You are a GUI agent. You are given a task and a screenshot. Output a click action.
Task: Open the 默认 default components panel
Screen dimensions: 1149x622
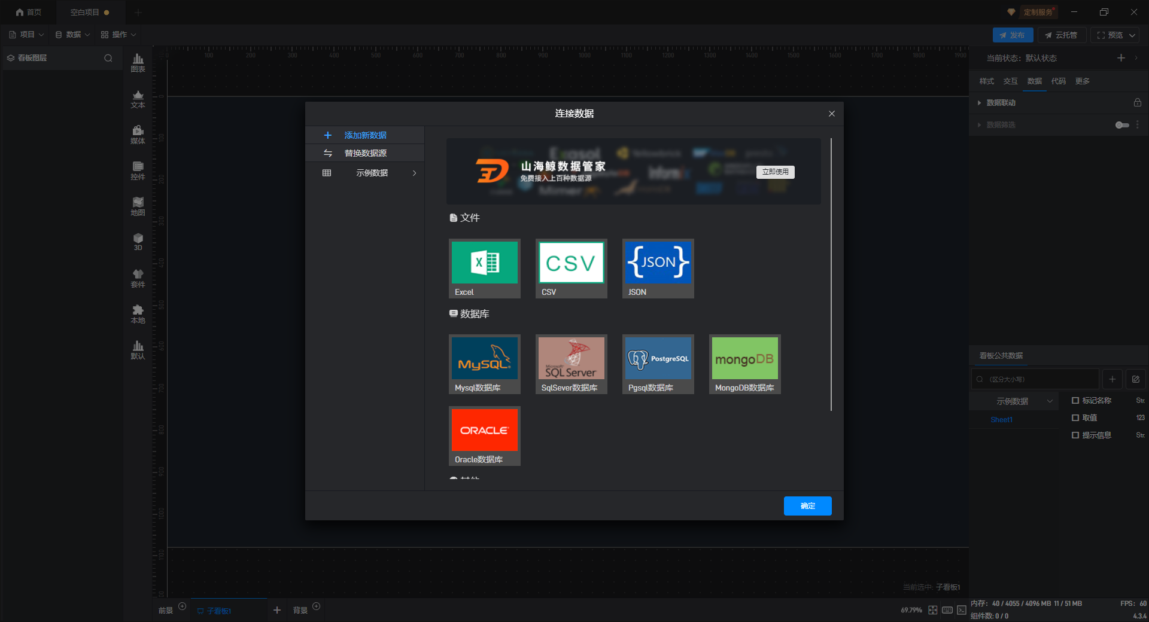tap(138, 350)
